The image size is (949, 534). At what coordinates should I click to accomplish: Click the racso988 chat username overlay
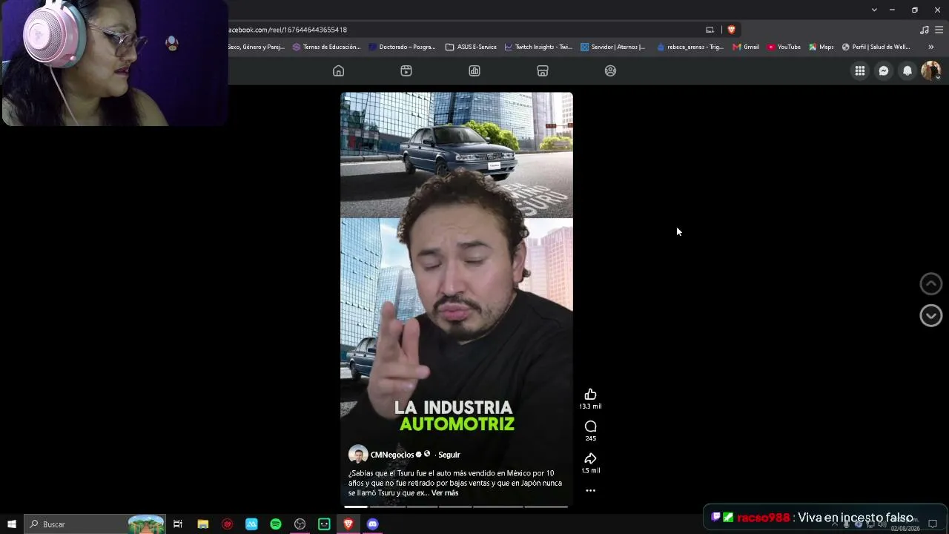[763, 518]
